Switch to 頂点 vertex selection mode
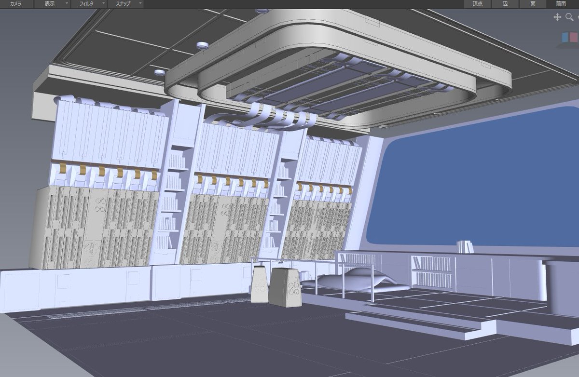 477,3
